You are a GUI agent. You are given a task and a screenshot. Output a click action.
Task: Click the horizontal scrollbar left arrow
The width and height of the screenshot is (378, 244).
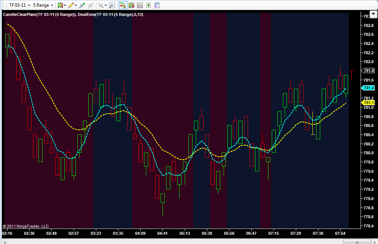pos(4,242)
